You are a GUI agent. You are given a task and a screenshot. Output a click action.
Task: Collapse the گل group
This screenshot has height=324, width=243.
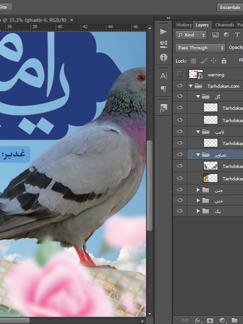click(198, 97)
